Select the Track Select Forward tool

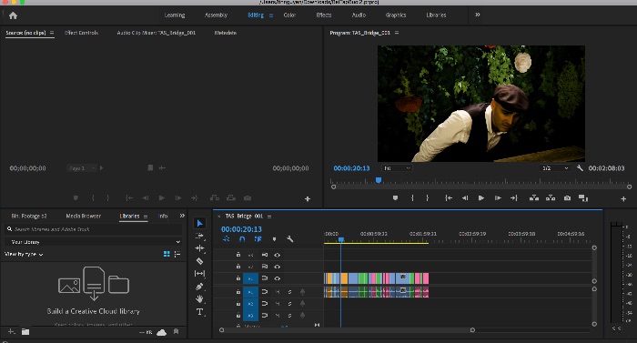(199, 236)
